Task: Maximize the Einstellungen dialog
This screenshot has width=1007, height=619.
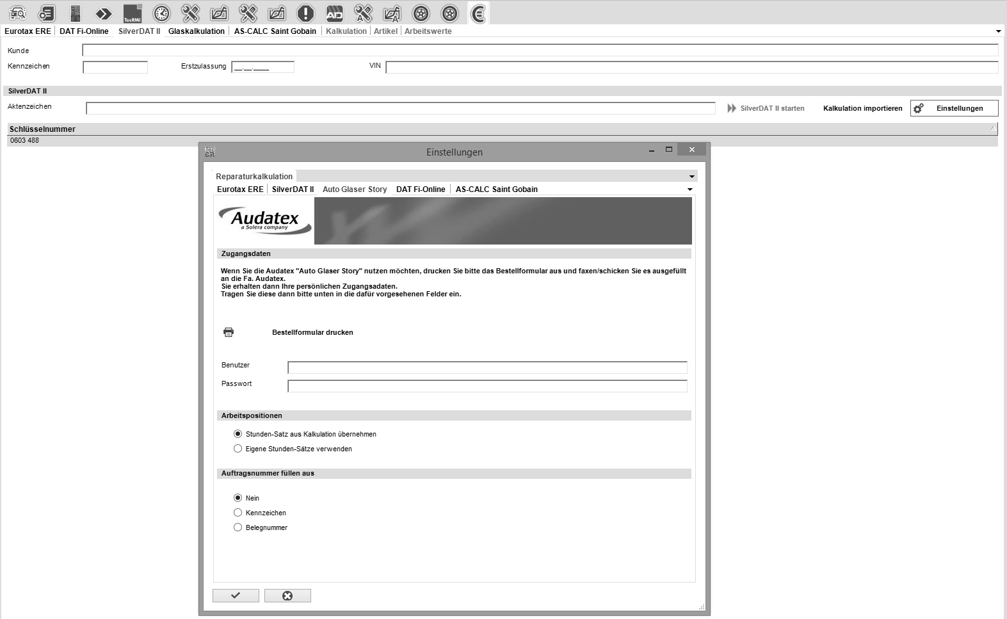Action: coord(668,149)
